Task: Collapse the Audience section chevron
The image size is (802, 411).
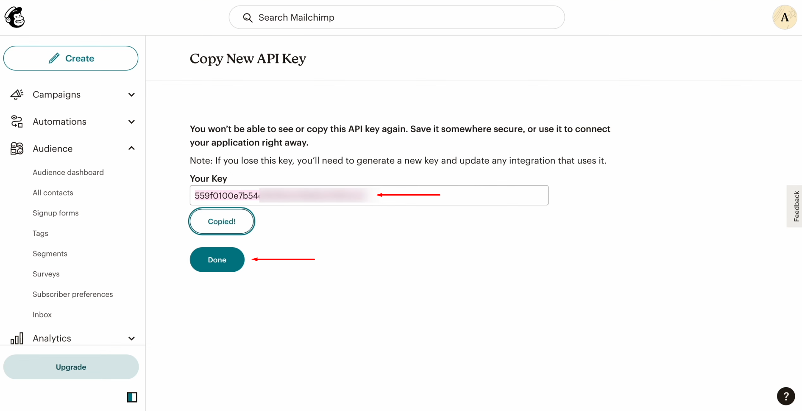Action: pos(131,149)
